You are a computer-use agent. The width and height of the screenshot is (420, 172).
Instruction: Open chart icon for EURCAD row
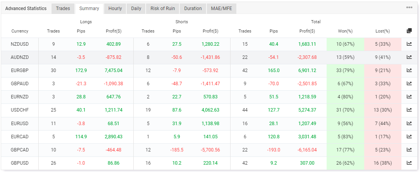(x=409, y=136)
